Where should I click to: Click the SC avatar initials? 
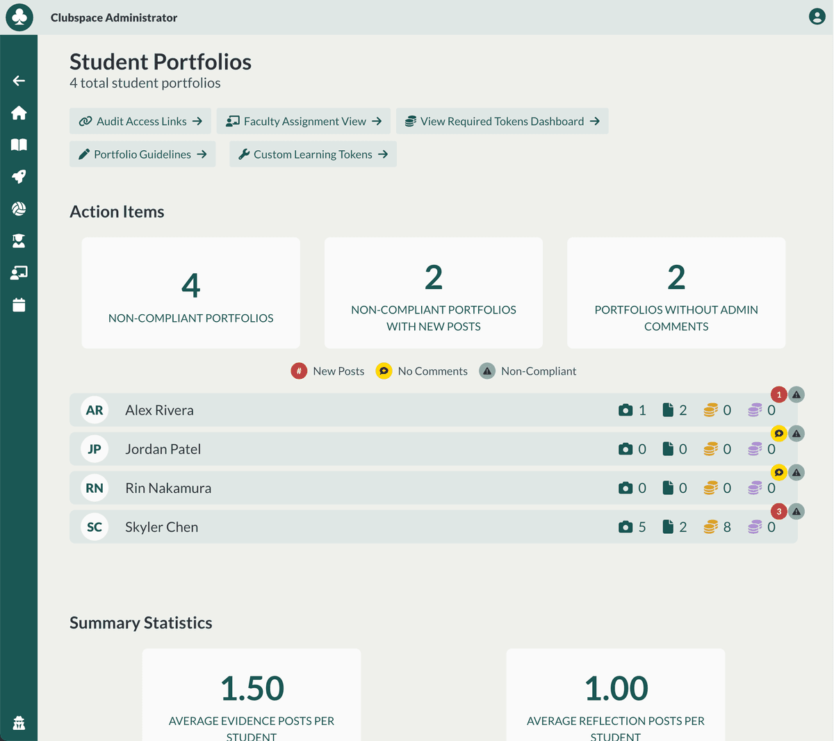coord(95,527)
